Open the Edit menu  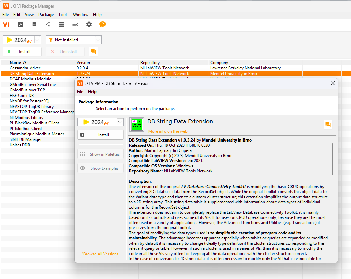coord(17,15)
